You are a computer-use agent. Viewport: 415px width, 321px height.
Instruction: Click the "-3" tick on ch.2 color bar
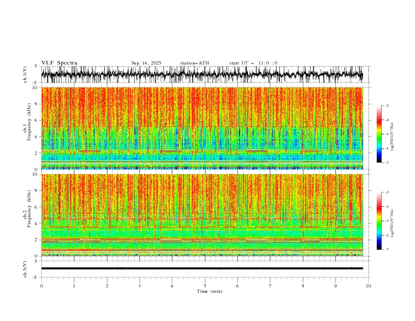(387, 192)
